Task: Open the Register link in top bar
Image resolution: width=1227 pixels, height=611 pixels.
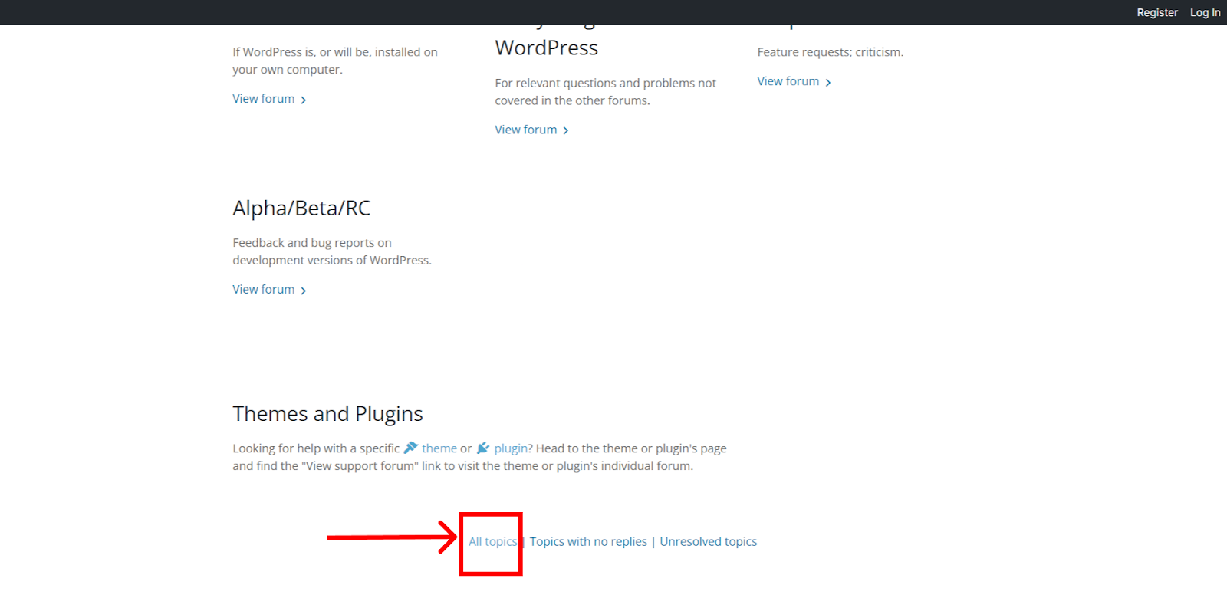Action: (1156, 12)
